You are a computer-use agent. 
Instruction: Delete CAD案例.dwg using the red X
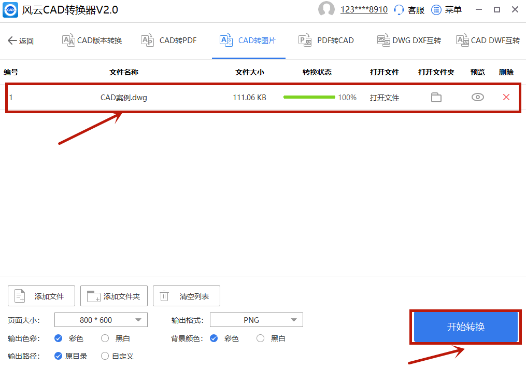[506, 97]
